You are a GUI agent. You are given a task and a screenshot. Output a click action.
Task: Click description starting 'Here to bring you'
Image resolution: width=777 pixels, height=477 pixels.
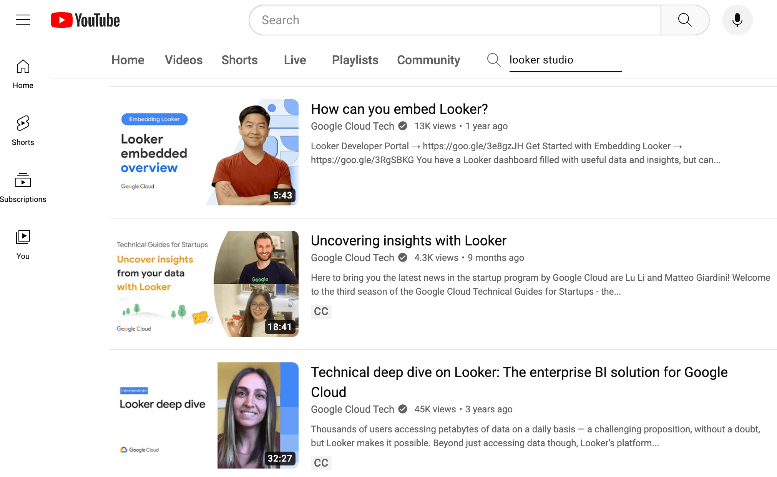pos(540,285)
